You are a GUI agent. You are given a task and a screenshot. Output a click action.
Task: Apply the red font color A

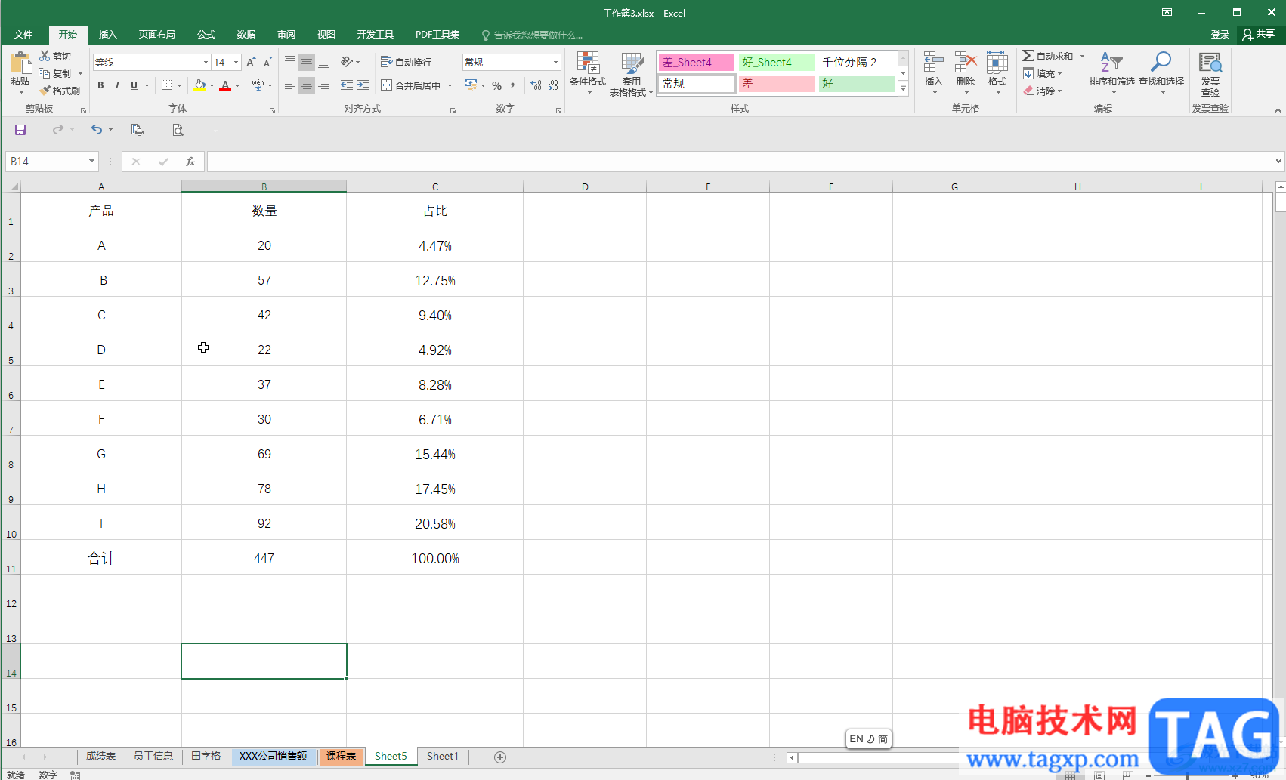tap(225, 85)
